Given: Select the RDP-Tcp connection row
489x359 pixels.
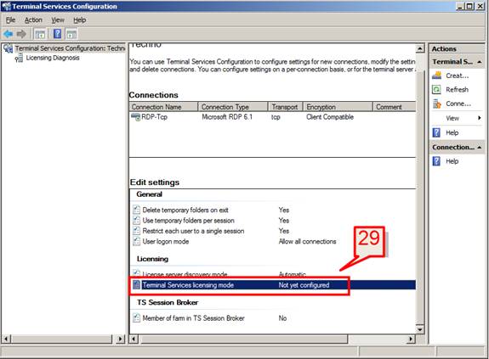Looking at the screenshot, I should pyautogui.click(x=273, y=117).
